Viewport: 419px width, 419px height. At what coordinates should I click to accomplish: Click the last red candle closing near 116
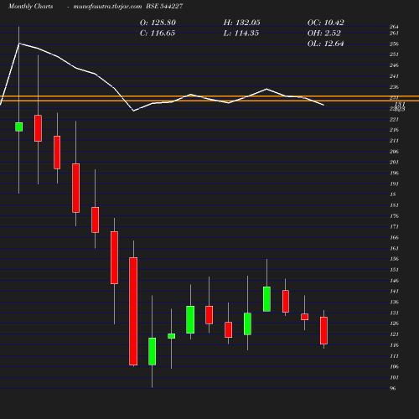coord(323,330)
